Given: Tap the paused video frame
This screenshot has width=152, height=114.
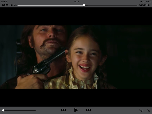Looking at the screenshot, I should point(76,57).
